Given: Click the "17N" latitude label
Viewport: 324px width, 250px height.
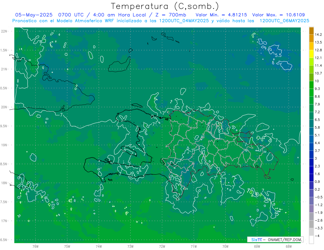Looking at the screenshot, I should click(4, 221).
